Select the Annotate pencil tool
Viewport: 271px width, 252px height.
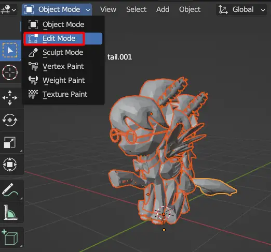pyautogui.click(x=10, y=190)
